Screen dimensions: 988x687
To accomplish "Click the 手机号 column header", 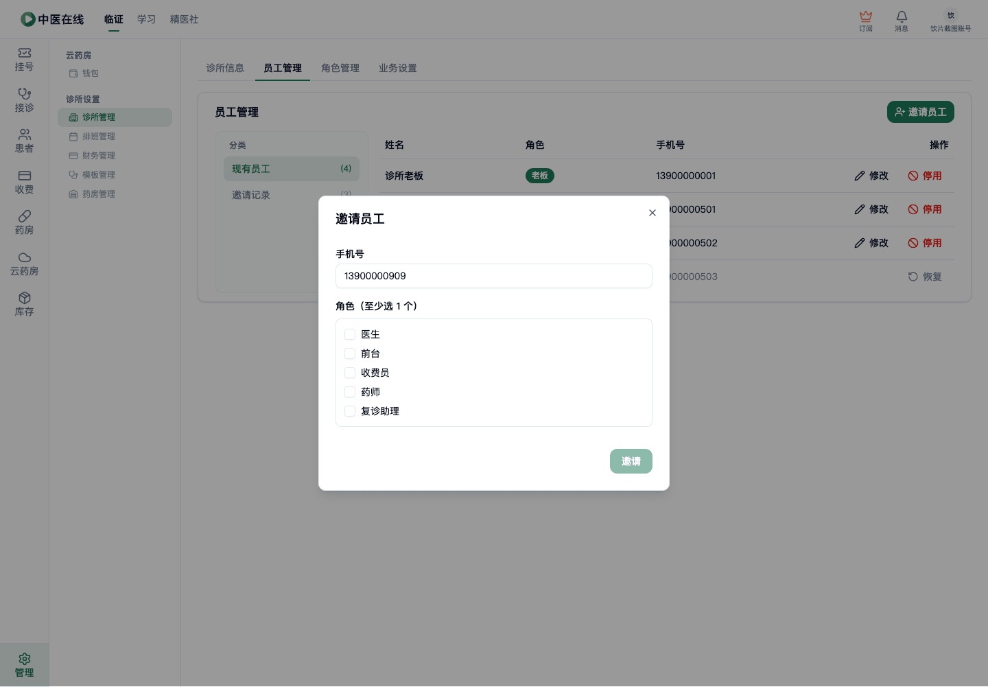I will click(x=670, y=145).
